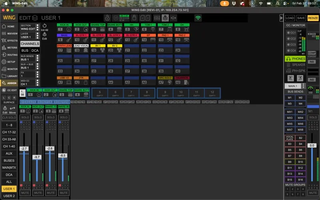Viewport: 320px width, 200px height.
Task: Open LAYER USER 1 dropdown menu
Action: 30,36
